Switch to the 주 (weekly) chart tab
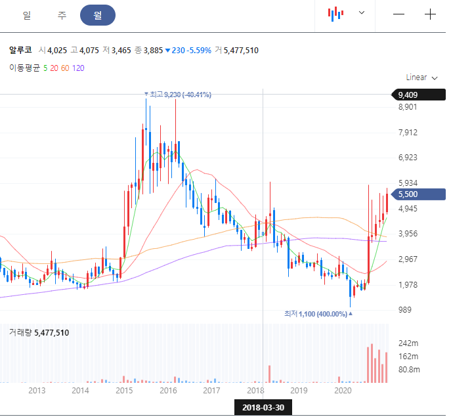Image resolution: width=451 pixels, height=417 pixels. (62, 15)
